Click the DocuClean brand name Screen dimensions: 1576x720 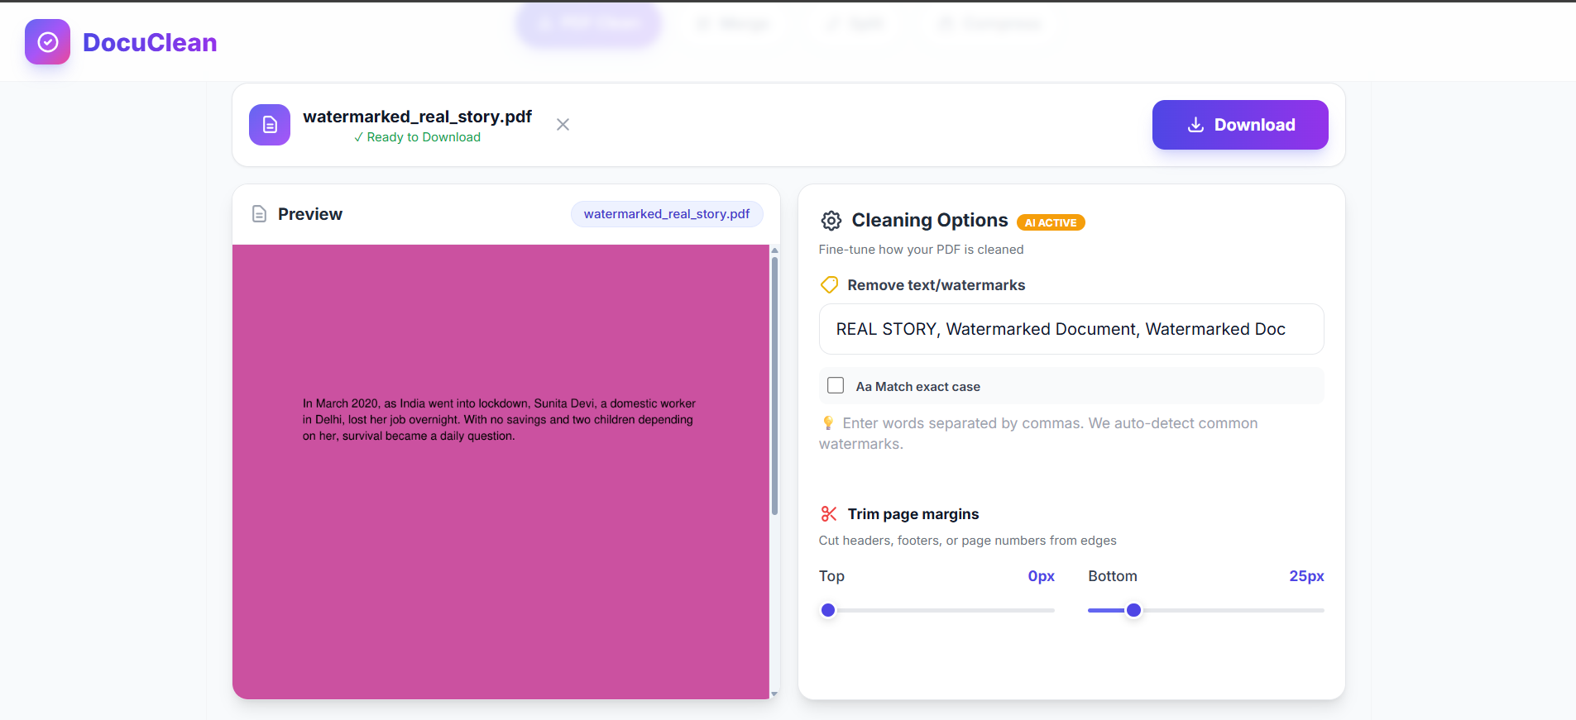click(150, 42)
